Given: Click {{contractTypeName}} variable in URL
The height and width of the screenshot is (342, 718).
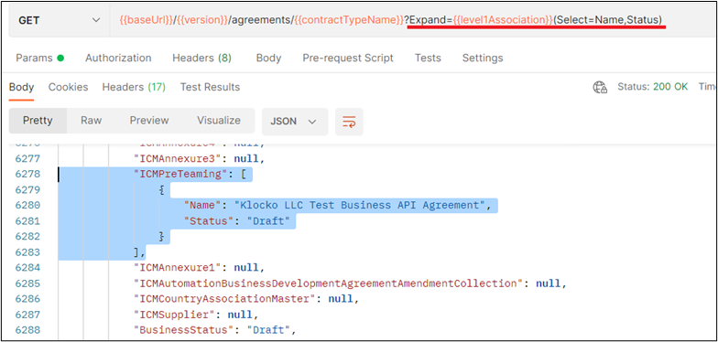Looking at the screenshot, I should (x=348, y=20).
